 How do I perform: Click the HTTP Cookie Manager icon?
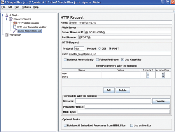(14, 23)
